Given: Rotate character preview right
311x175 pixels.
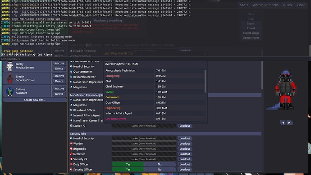Looking at the screenshot, I should [x=289, y=123].
